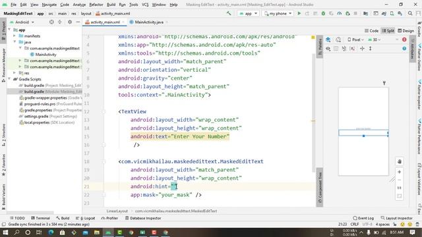The width and height of the screenshot is (422, 237).
Task: Collapse the app module tree node
Action: (x=10, y=30)
